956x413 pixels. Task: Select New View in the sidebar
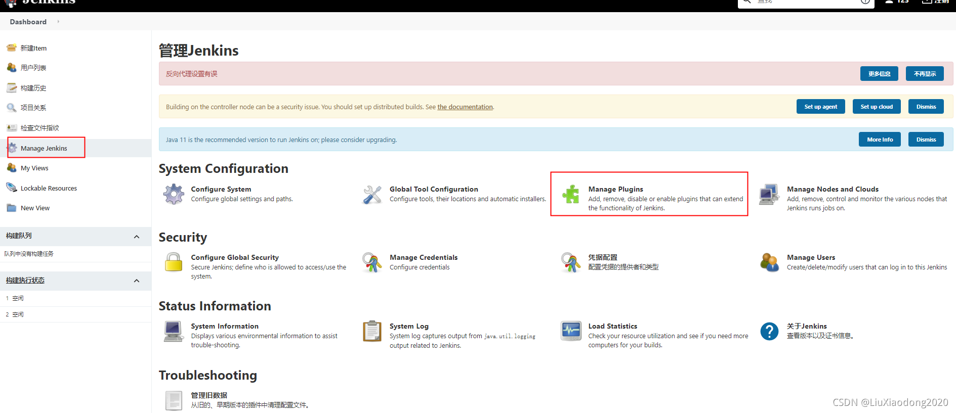point(35,208)
